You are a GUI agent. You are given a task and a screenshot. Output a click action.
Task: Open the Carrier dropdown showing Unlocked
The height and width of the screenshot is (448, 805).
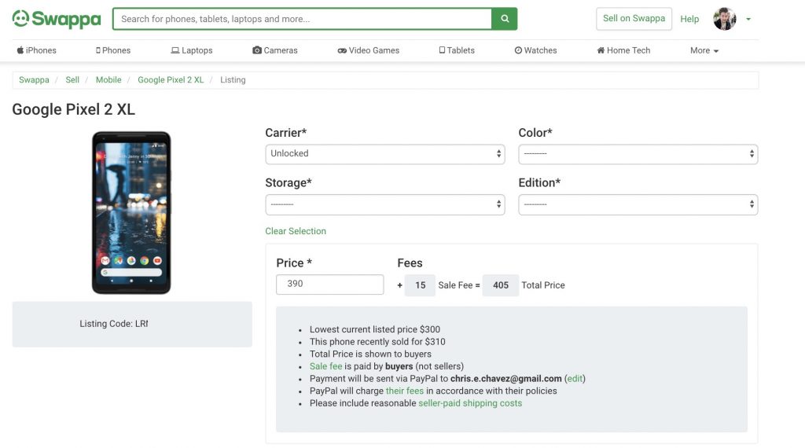[x=385, y=154]
